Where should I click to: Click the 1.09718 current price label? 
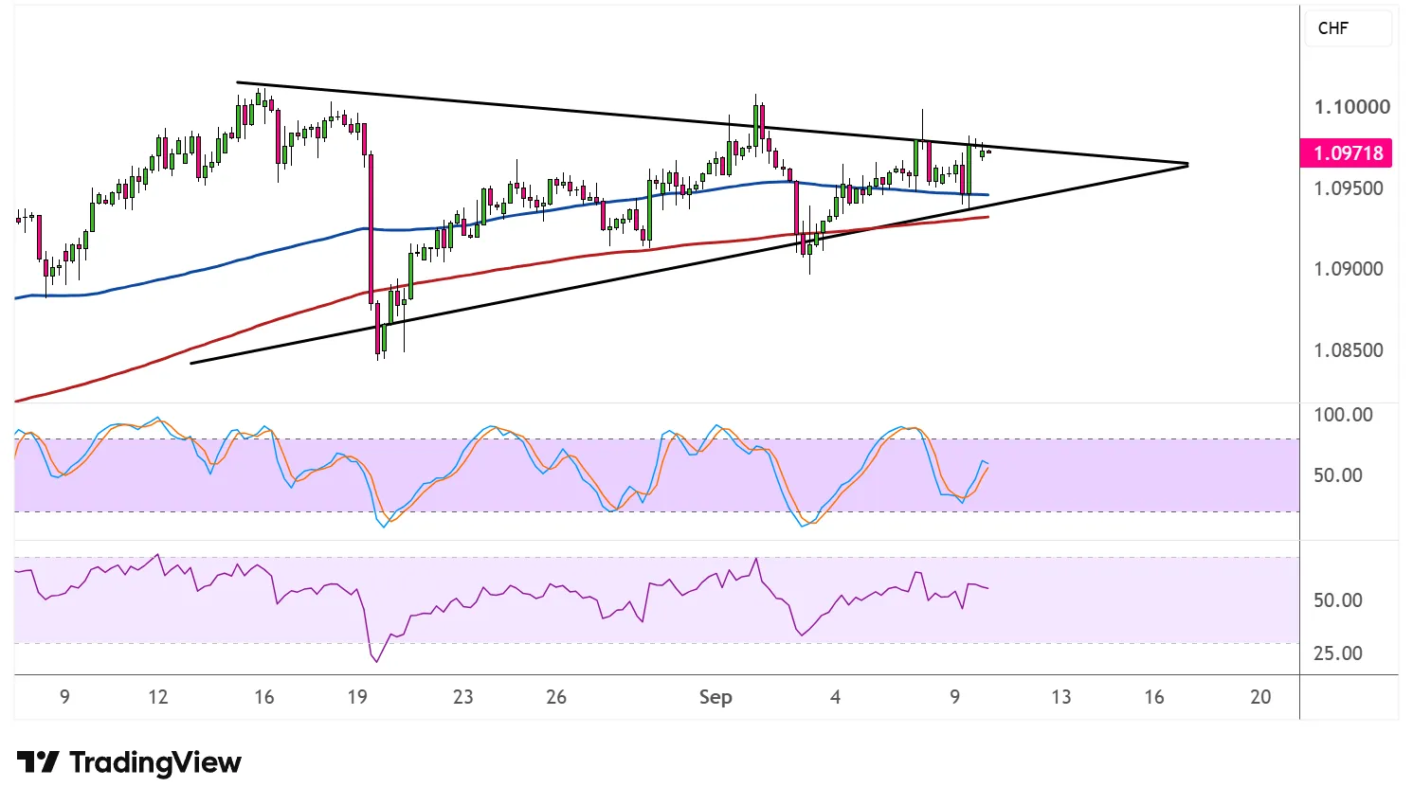click(1348, 152)
